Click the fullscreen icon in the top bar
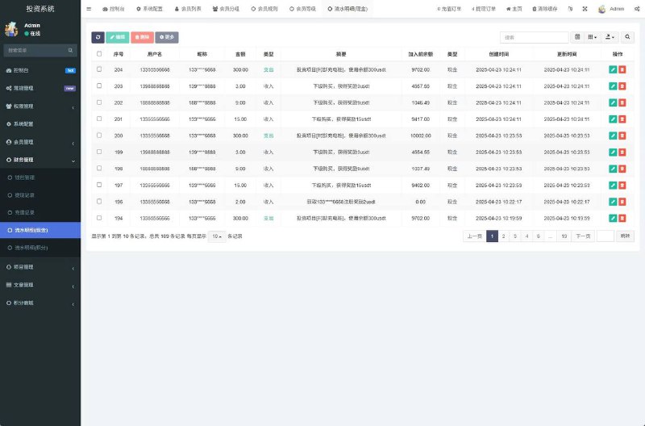The image size is (645, 426). (x=585, y=9)
